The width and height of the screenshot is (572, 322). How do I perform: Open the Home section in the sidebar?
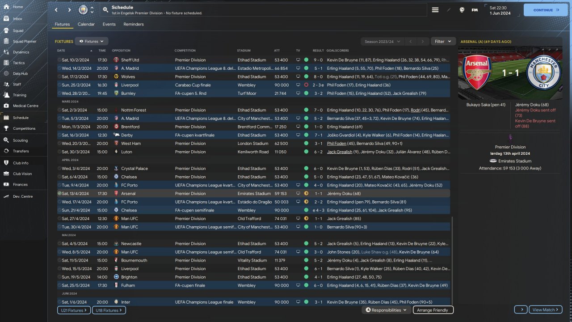point(18,7)
